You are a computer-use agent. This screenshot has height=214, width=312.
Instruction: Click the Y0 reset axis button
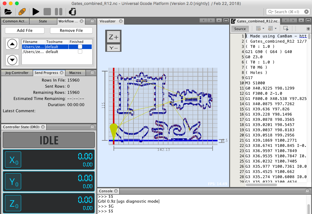13,182
